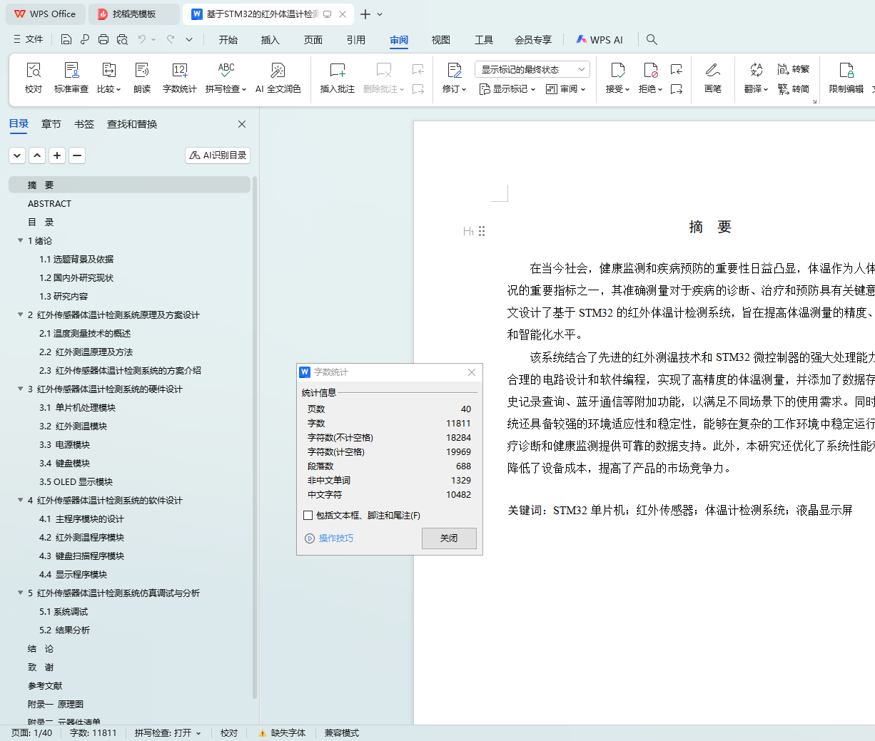Open the 会员专享 tab

pyautogui.click(x=533, y=40)
